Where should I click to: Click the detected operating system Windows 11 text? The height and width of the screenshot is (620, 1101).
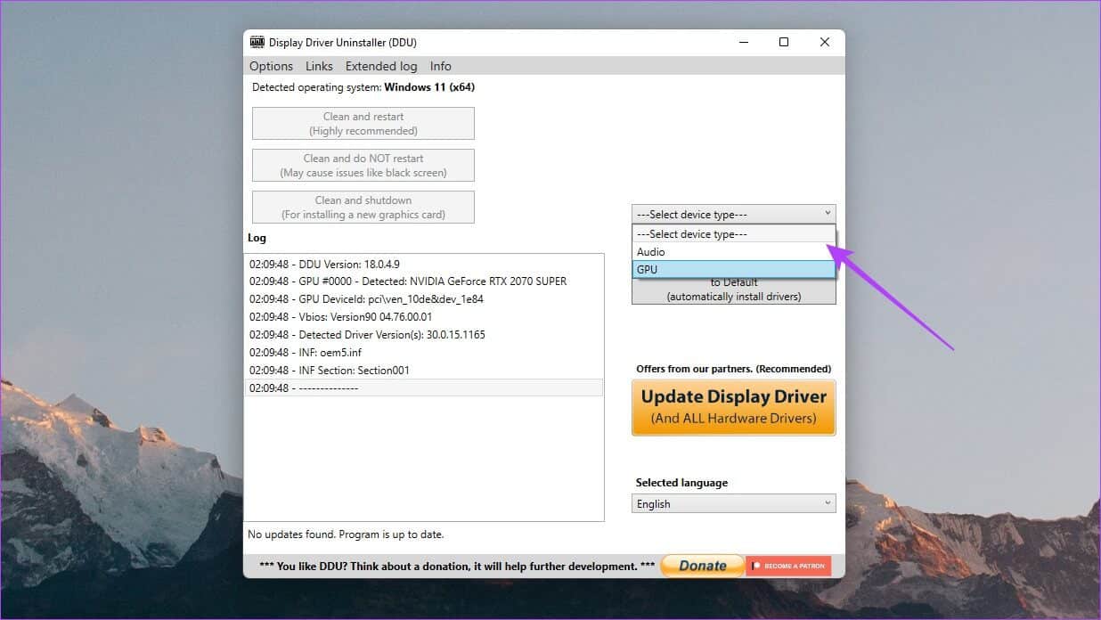(363, 87)
